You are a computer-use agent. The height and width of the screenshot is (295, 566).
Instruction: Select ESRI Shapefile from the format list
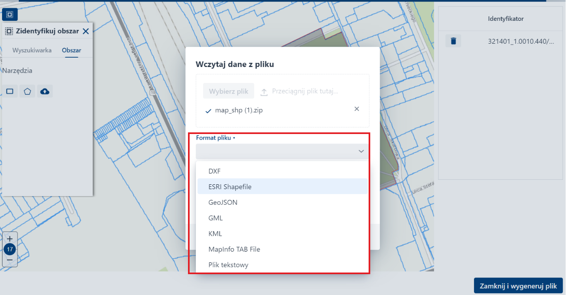tap(230, 186)
